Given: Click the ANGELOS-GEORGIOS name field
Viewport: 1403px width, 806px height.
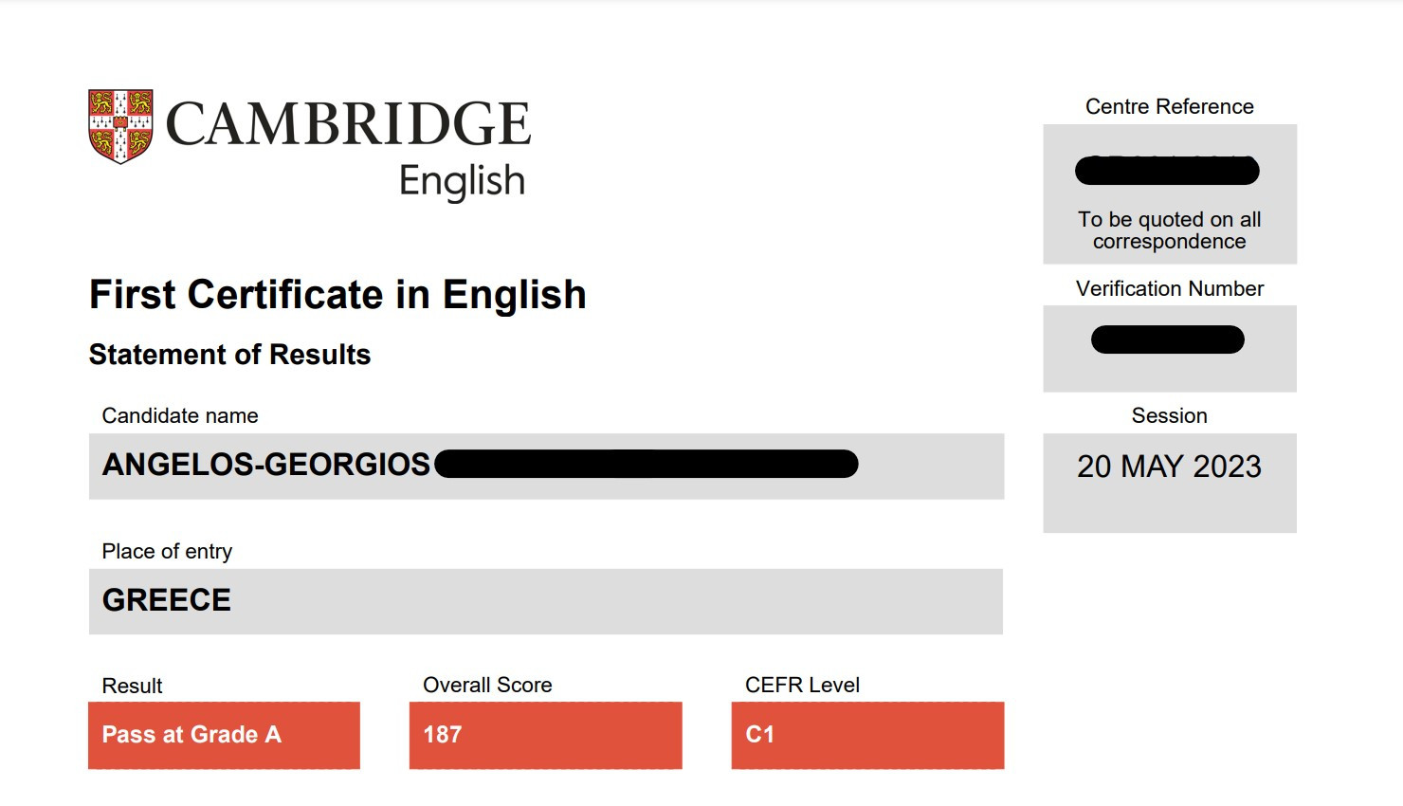Looking at the screenshot, I should click(x=546, y=466).
